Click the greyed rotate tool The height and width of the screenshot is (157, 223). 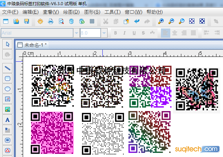pos(7,55)
